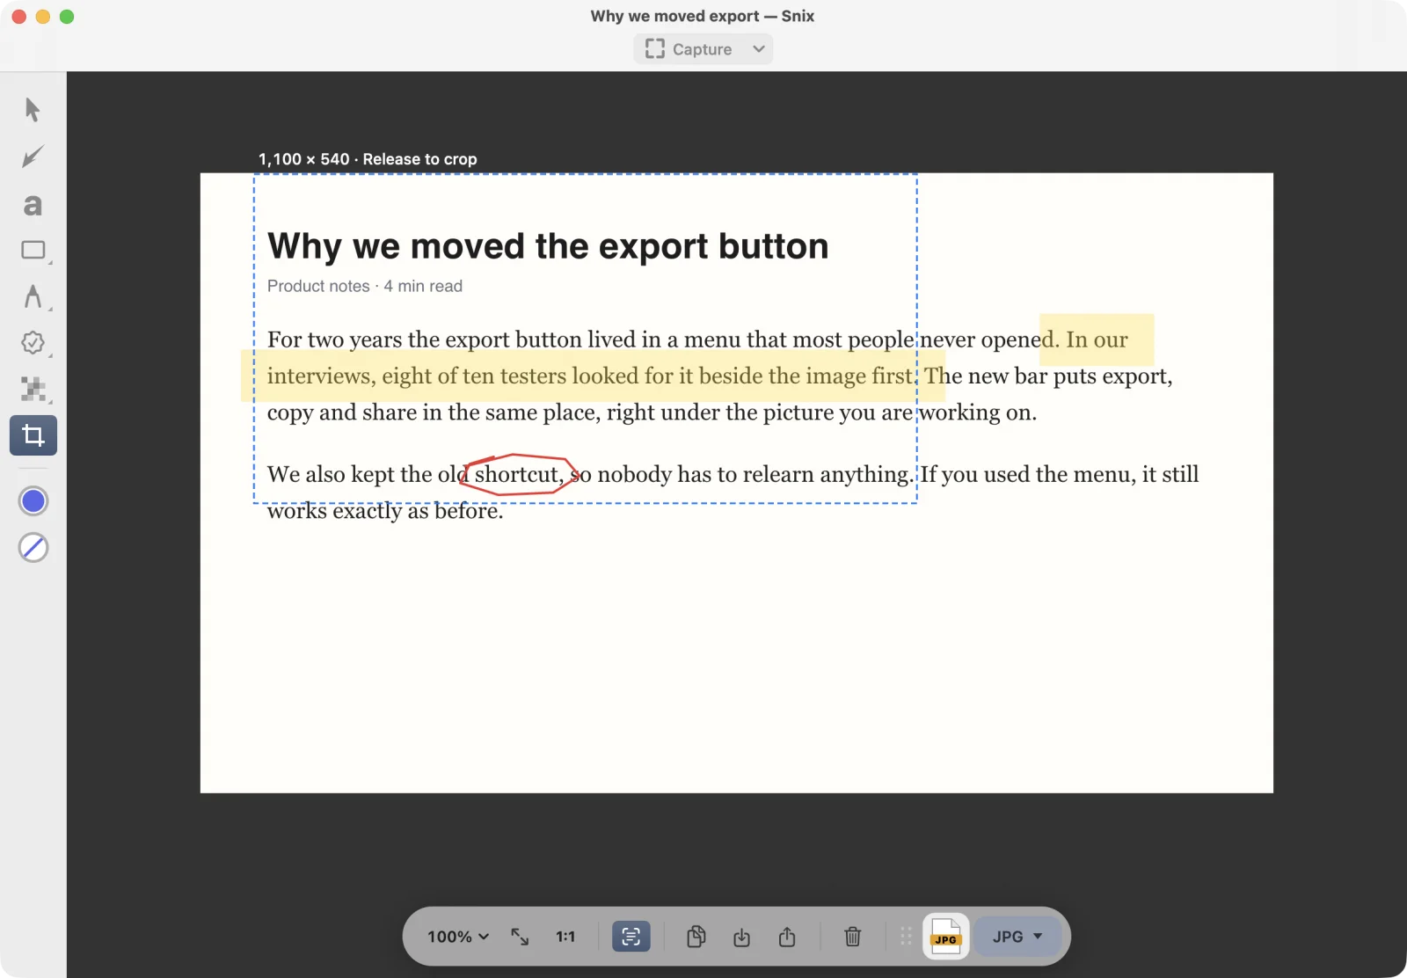Image resolution: width=1407 pixels, height=978 pixels.
Task: Choose the text 'a' tool
Action: click(x=33, y=205)
